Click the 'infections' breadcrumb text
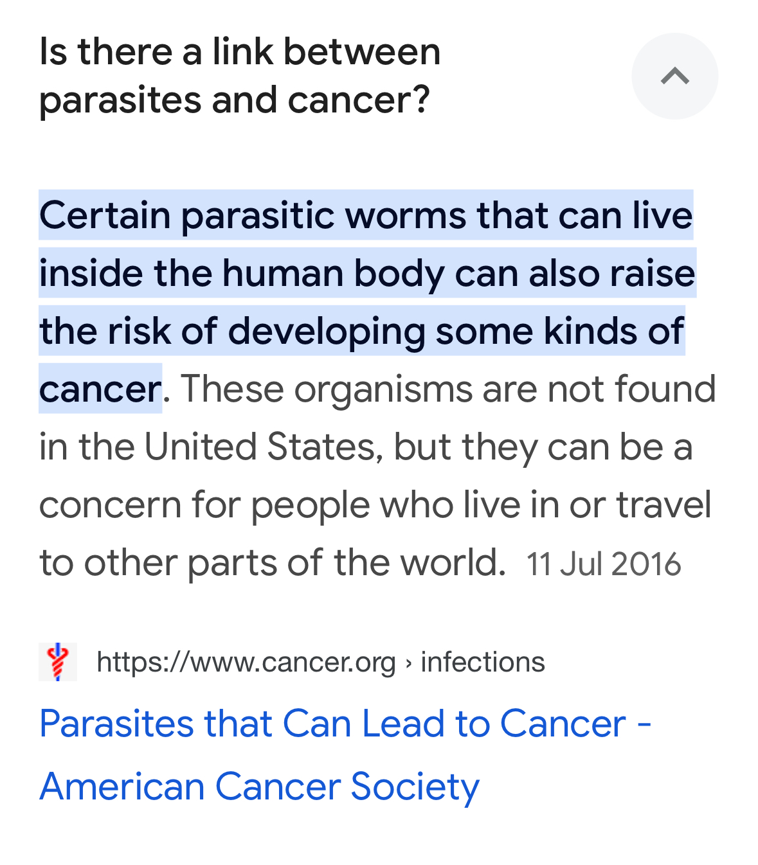Viewport: 758px width, 865px height. pos(483,662)
